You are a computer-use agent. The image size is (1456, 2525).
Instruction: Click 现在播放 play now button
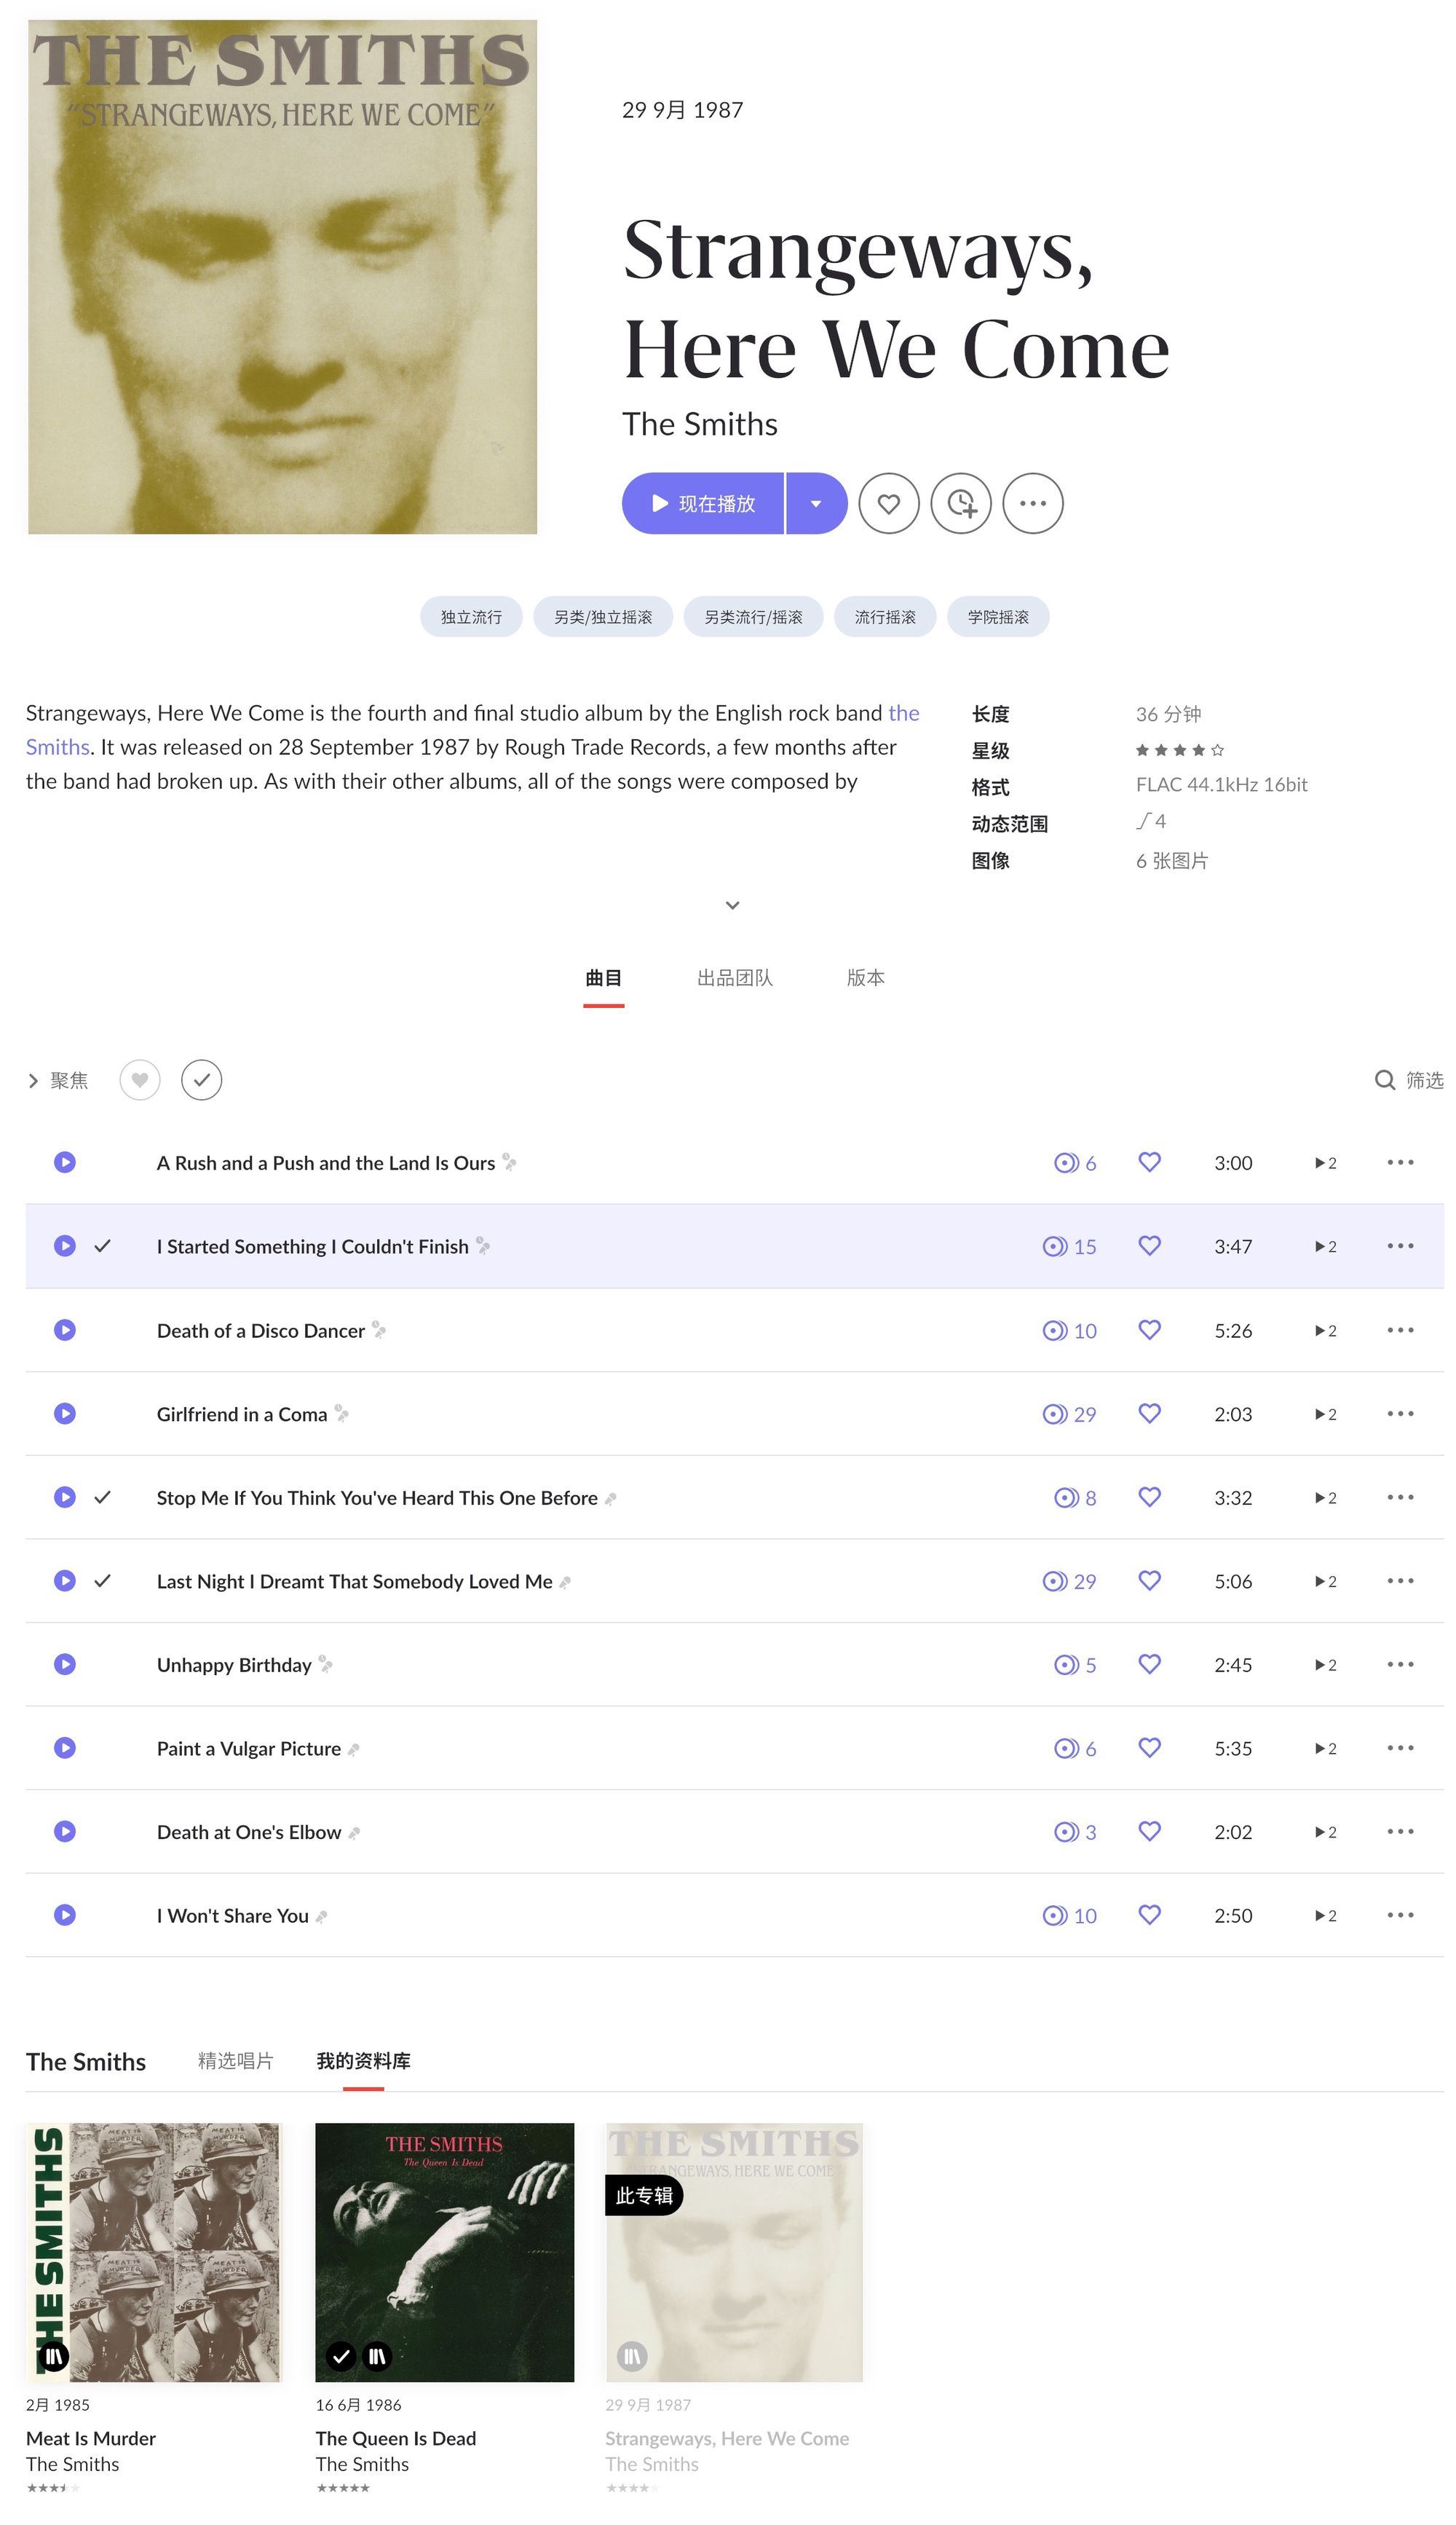pyautogui.click(x=703, y=503)
